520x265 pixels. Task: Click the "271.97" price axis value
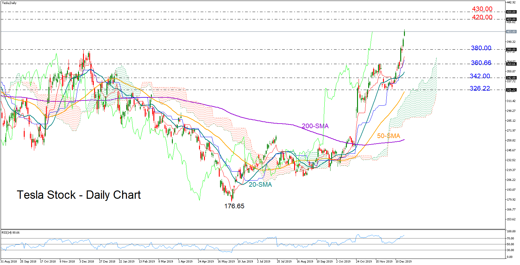click(511, 131)
